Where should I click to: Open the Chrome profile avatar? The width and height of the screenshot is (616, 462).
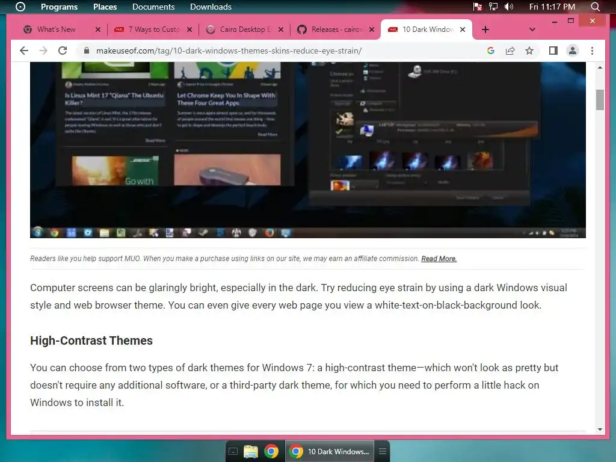point(573,51)
